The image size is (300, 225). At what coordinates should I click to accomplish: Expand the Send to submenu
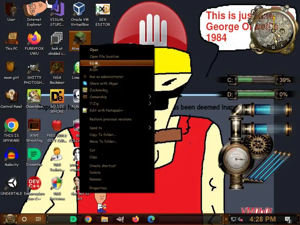pyautogui.click(x=117, y=128)
